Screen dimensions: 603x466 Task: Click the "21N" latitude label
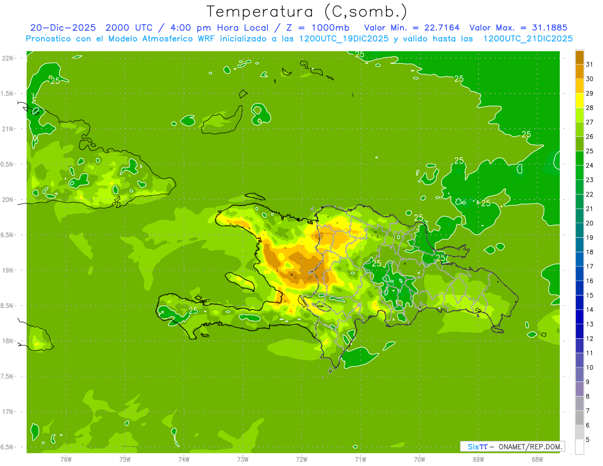[x=8, y=129]
